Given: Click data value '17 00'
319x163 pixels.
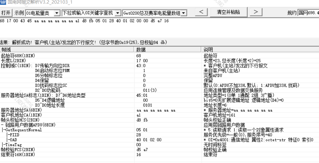Looking at the screenshot, I should pyautogui.click(x=142, y=61).
